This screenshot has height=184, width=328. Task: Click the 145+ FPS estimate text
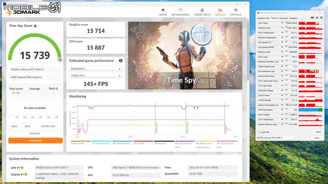[96, 84]
